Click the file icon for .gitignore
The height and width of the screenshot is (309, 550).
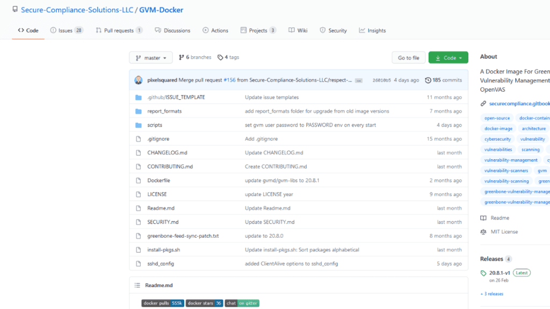[139, 139]
